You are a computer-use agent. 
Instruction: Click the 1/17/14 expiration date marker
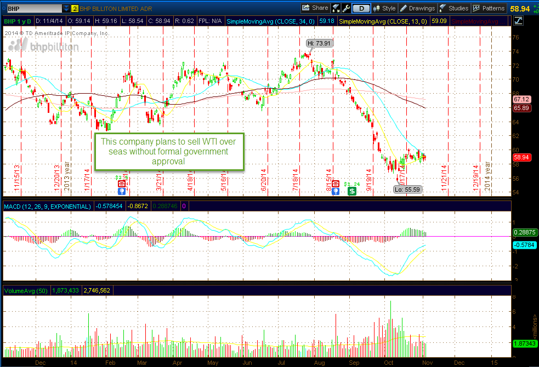pos(87,180)
